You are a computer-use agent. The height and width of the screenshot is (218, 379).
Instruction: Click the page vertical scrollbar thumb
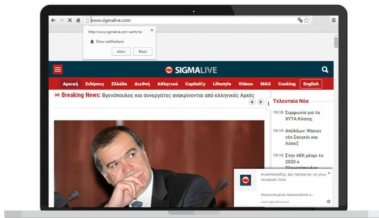click(x=336, y=43)
